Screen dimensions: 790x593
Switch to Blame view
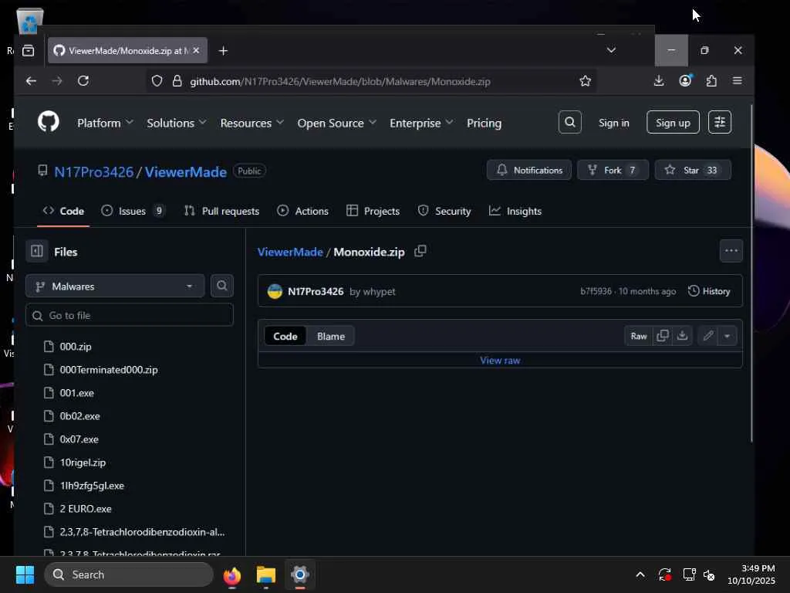[x=331, y=337]
